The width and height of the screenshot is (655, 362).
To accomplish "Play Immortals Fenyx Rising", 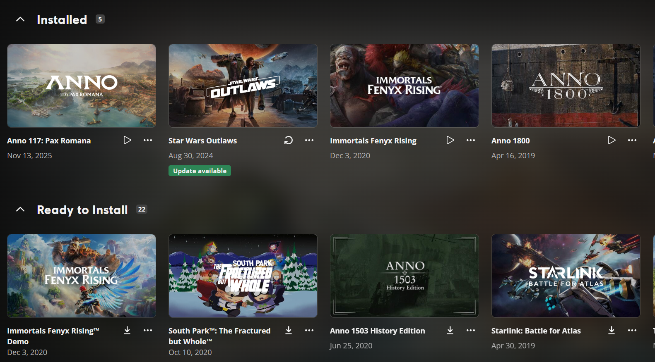I will coord(450,141).
